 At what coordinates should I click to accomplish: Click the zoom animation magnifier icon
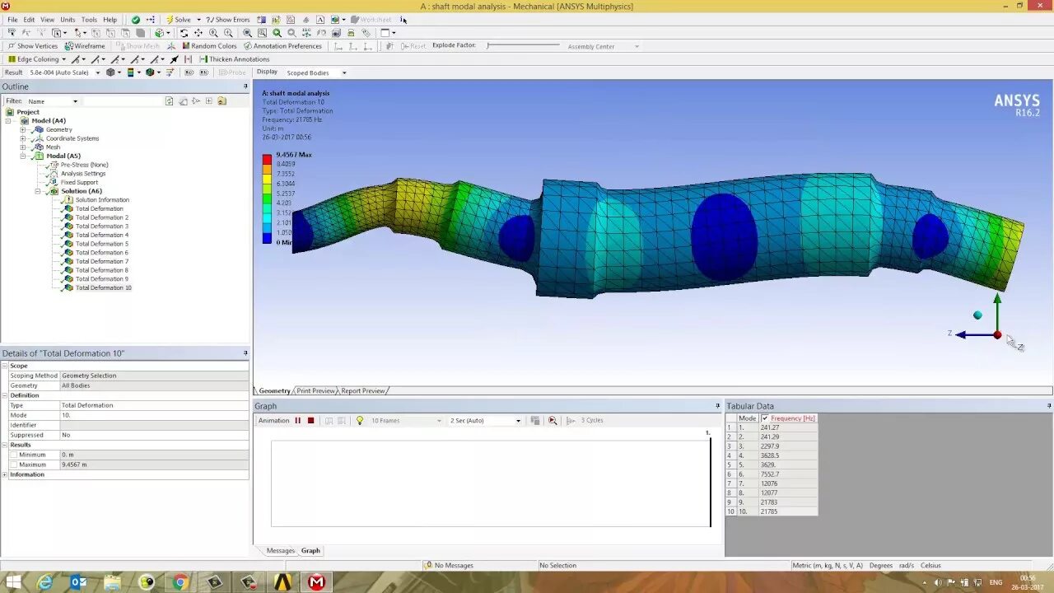(x=553, y=420)
